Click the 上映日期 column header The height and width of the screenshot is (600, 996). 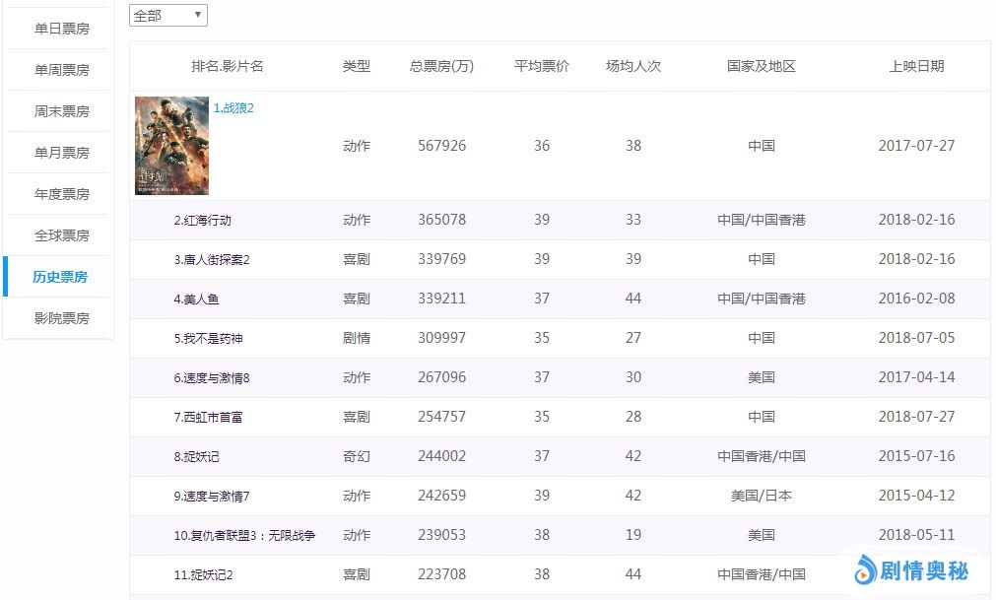[916, 67]
